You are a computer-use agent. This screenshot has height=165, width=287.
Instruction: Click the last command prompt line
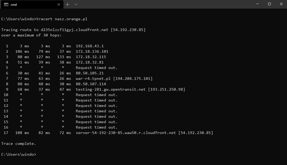19,154
